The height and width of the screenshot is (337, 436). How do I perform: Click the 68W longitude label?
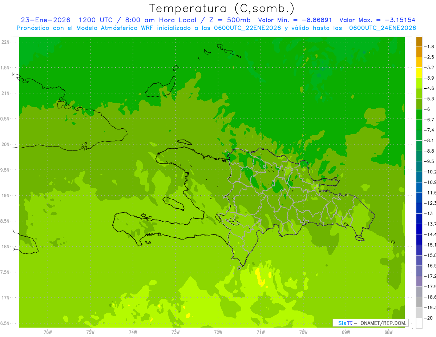388,332
